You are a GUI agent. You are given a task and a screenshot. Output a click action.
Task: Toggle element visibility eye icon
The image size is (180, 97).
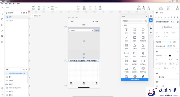click(172, 22)
